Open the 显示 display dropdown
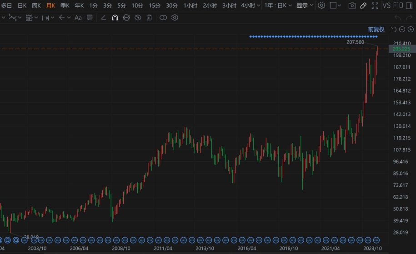 tap(305, 5)
